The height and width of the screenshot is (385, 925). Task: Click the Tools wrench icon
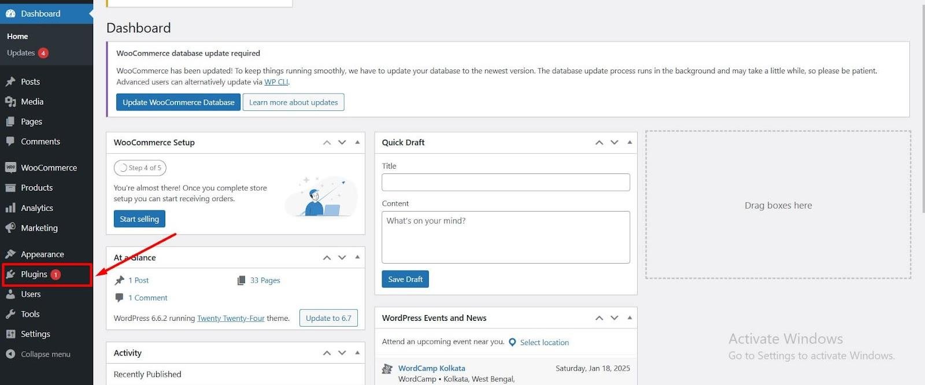click(10, 314)
